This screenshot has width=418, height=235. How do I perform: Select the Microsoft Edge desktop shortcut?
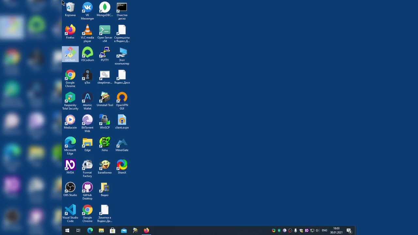click(70, 146)
